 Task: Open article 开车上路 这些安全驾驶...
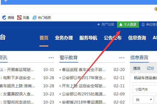[x=84, y=86]
